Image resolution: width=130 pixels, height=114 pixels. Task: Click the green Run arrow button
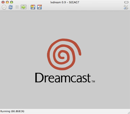click(x=23, y=7)
